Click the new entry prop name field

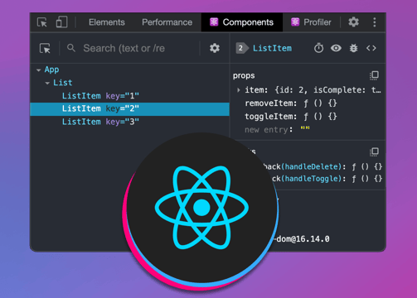click(266, 129)
